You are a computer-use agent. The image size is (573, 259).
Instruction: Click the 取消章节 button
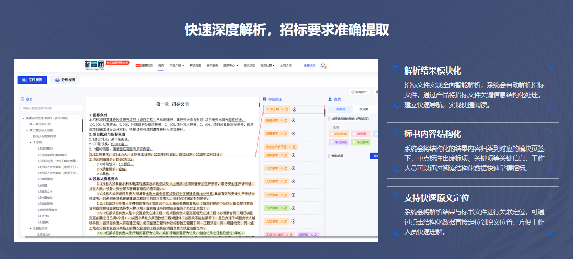pyautogui.click(x=359, y=92)
